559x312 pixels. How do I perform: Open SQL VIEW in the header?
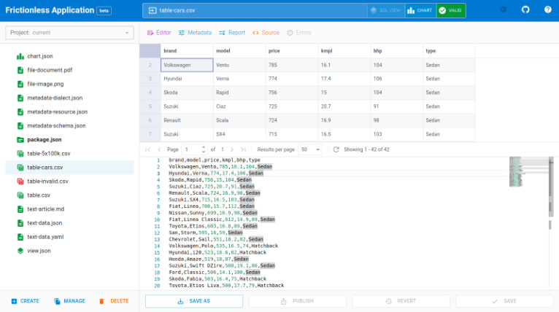386,10
